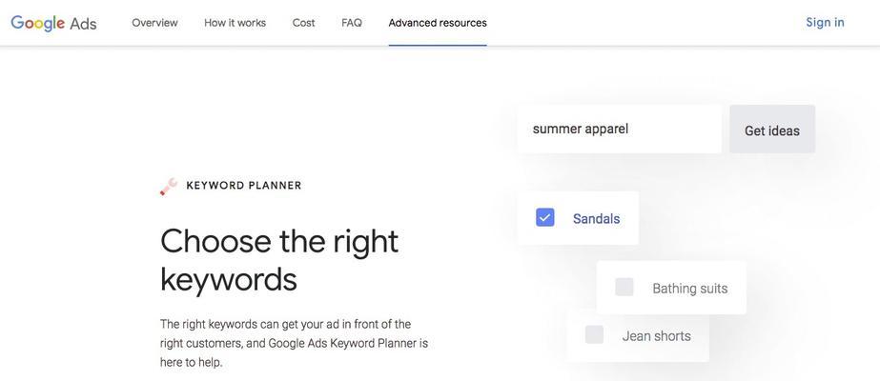
Task: Uncheck the Sandals checkbox
Action: click(x=545, y=217)
